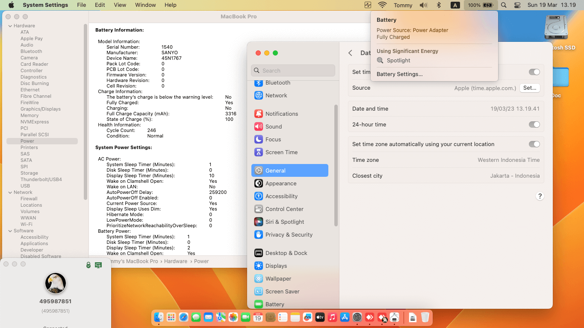This screenshot has height=328, width=584.
Task: Open Notes from the Dock
Action: coord(295,317)
